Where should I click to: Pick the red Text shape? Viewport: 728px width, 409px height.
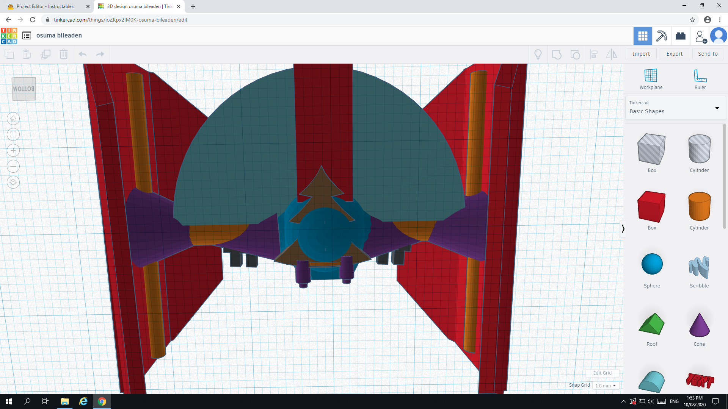pos(700,381)
